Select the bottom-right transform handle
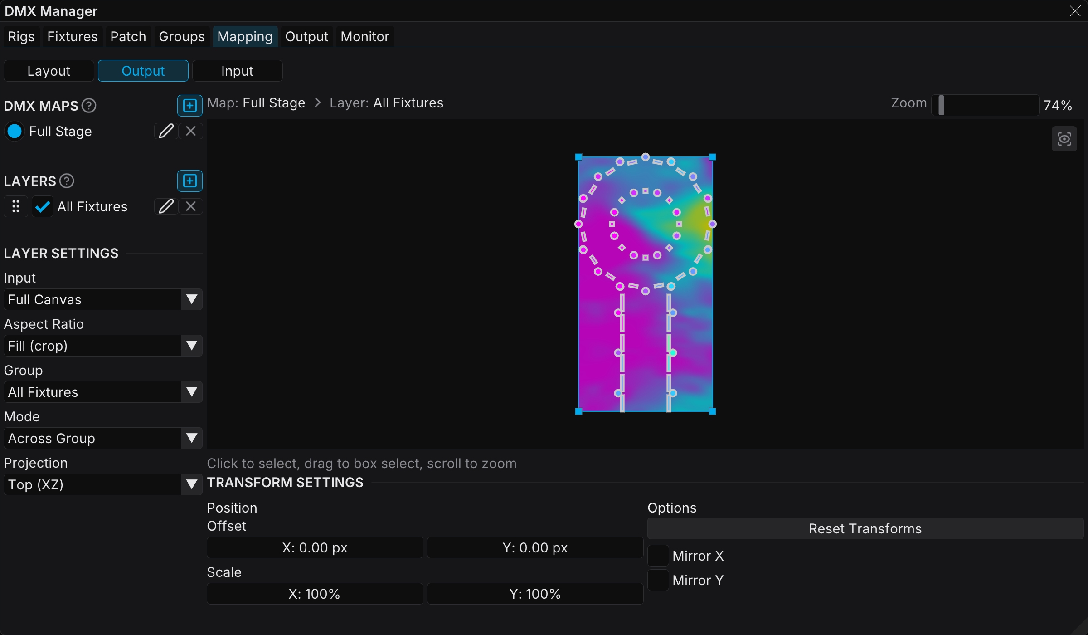The height and width of the screenshot is (635, 1088). [x=713, y=411]
